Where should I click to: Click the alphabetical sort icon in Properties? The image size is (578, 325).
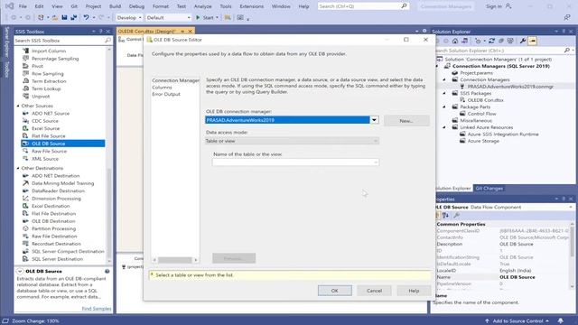(x=445, y=215)
